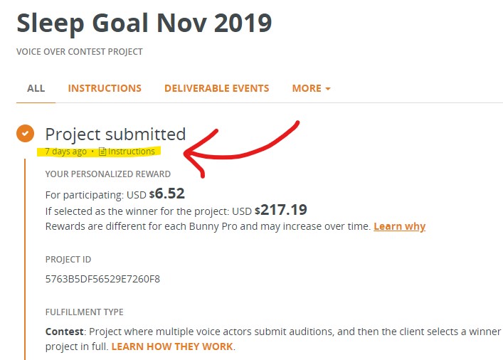Click the Learn why link

click(x=399, y=226)
